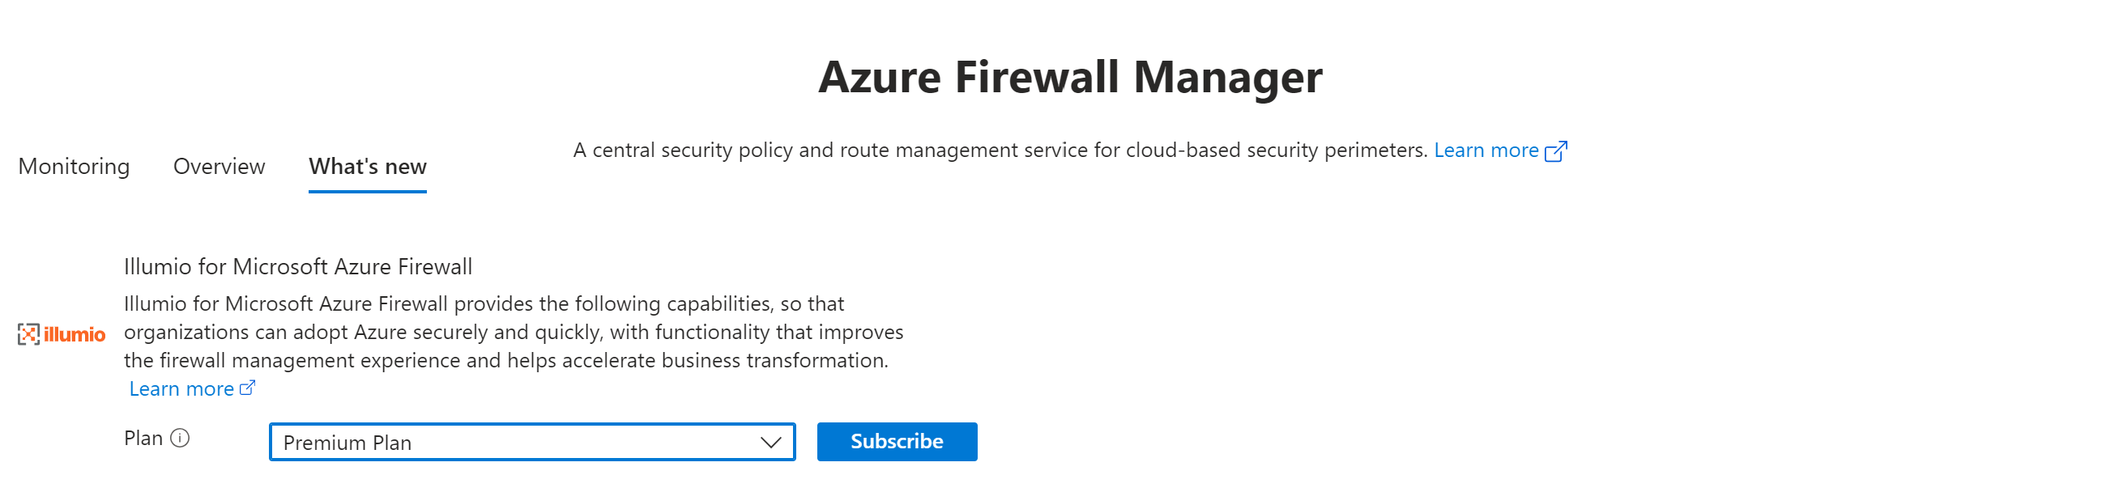Open the Overview tab

pyautogui.click(x=218, y=167)
